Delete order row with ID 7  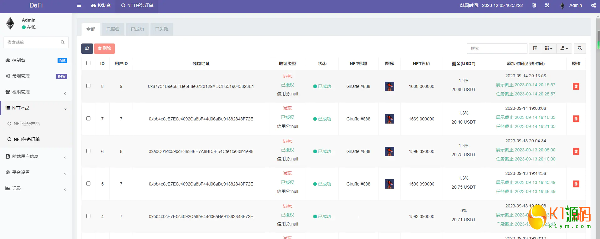pyautogui.click(x=576, y=119)
